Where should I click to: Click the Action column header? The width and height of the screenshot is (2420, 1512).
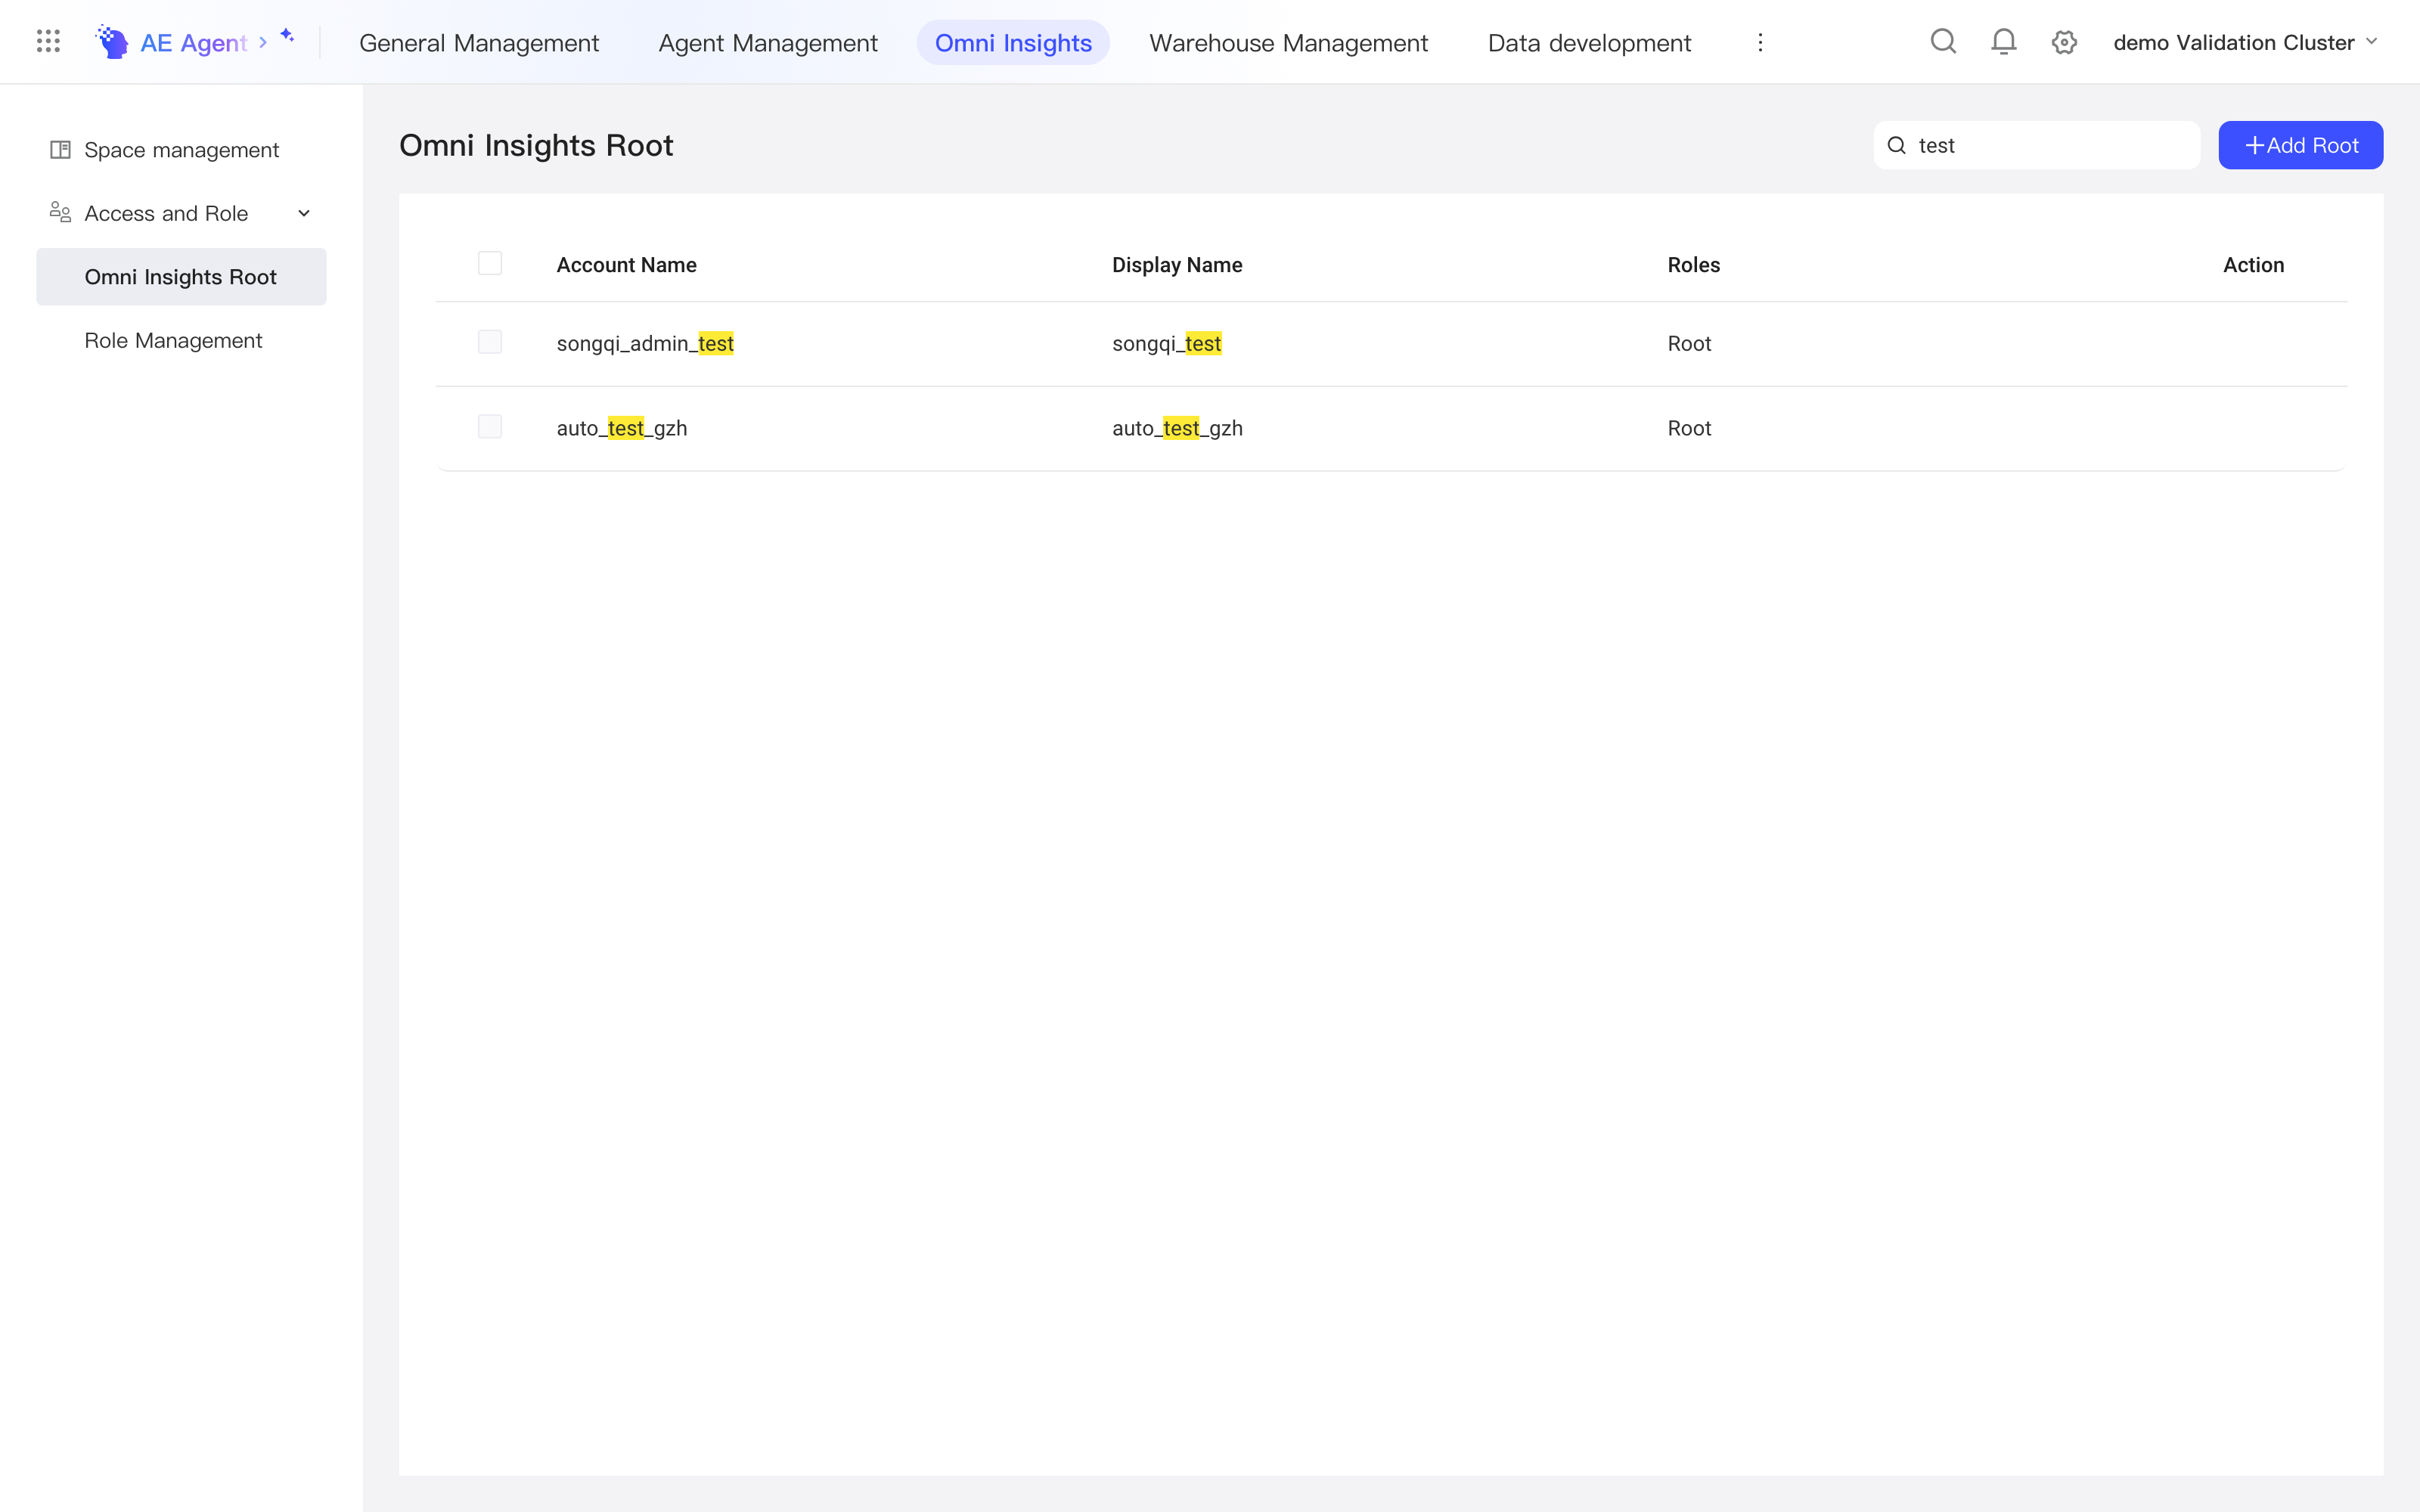[x=2253, y=265]
